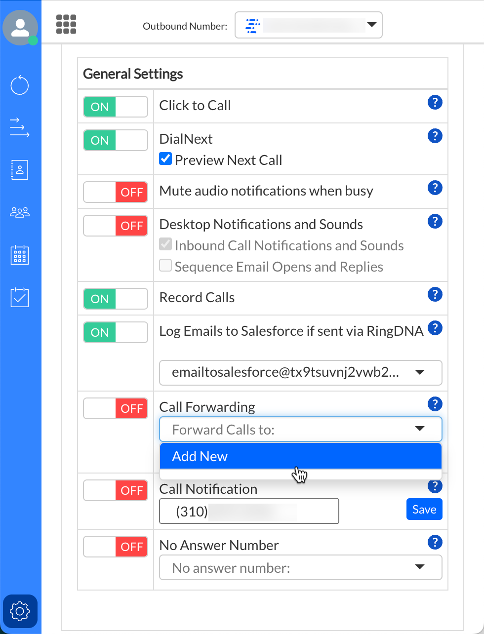Click the settings gear icon
This screenshot has height=634, width=484.
(20, 611)
